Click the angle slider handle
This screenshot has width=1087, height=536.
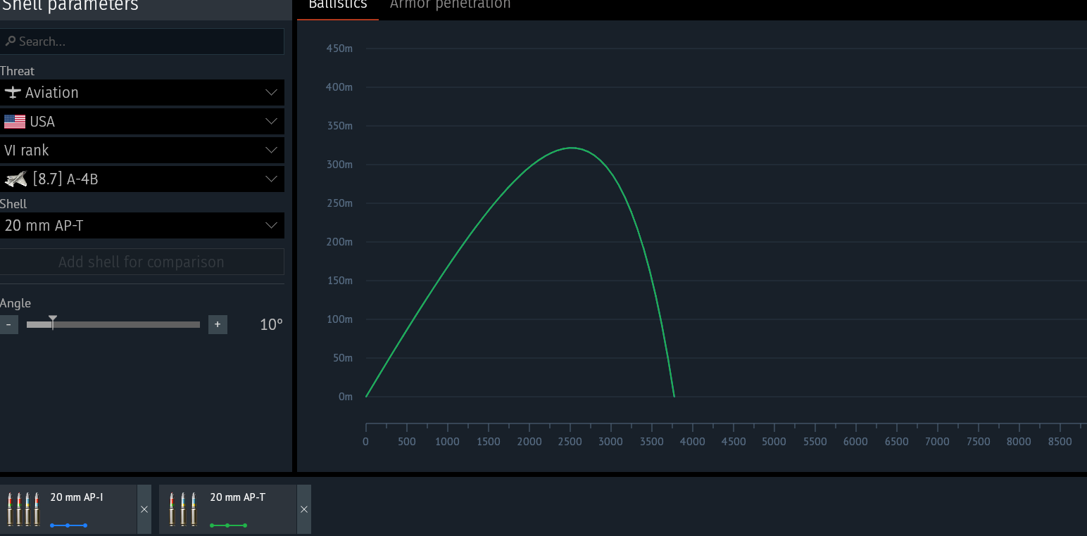click(x=53, y=323)
